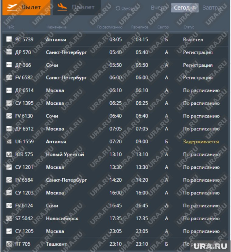Viewport: 231px width, 252px height.
Task: Click the По расписанию column header
Action: point(110,27)
